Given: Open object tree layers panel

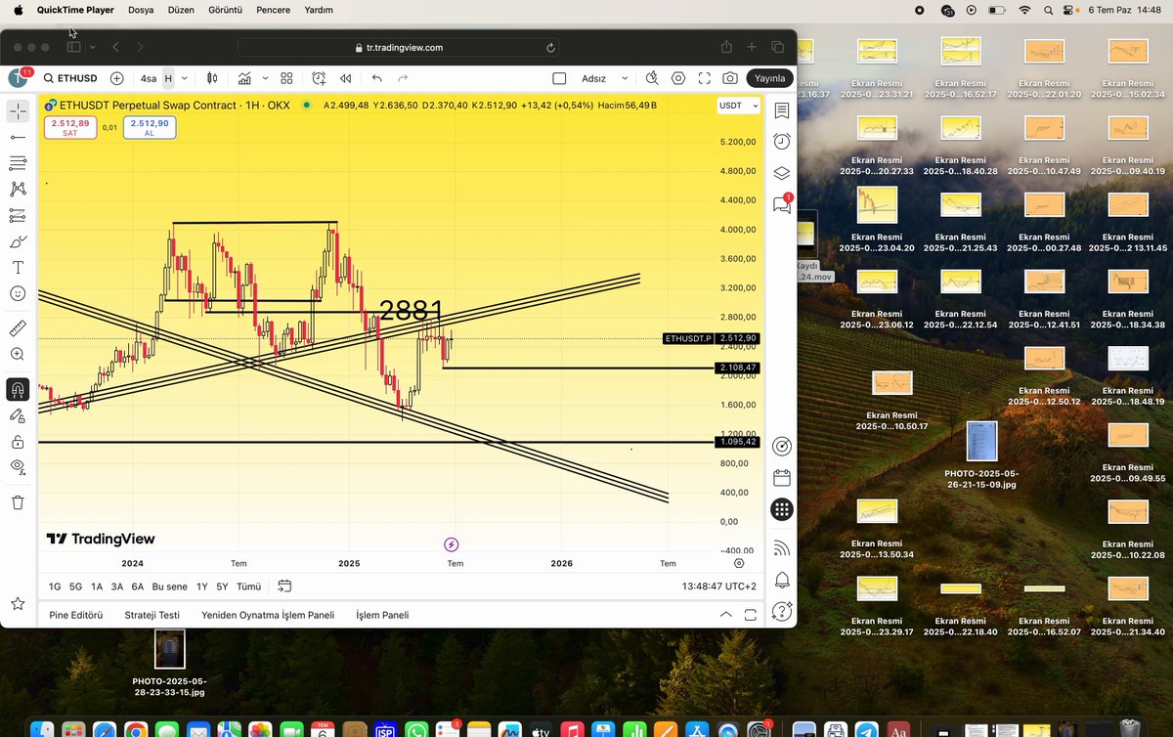Looking at the screenshot, I should 781,173.
